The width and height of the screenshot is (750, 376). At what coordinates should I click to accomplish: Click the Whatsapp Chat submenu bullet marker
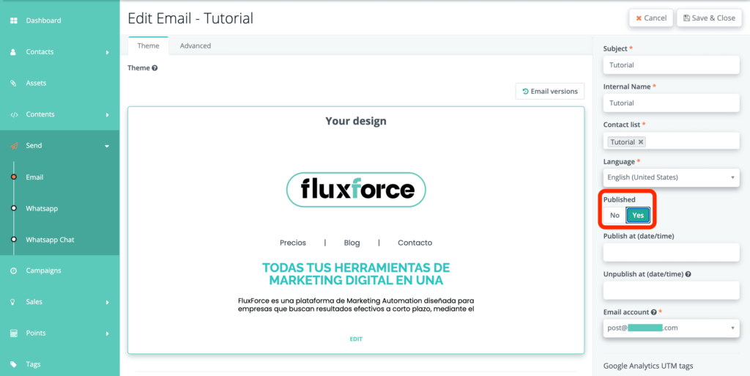point(14,239)
